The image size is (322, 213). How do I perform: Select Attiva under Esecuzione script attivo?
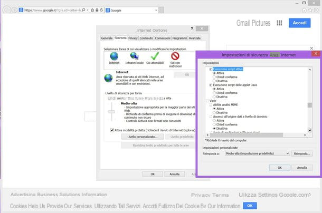click(214, 73)
